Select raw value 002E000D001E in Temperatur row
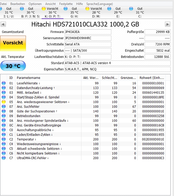Viewport: 174px width, 196px height. coord(153,139)
